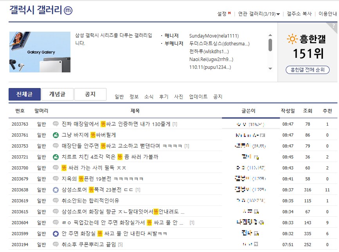Click the speech bubble icon on post 2033763
Screen dimensions: 339x252
pos(56,124)
